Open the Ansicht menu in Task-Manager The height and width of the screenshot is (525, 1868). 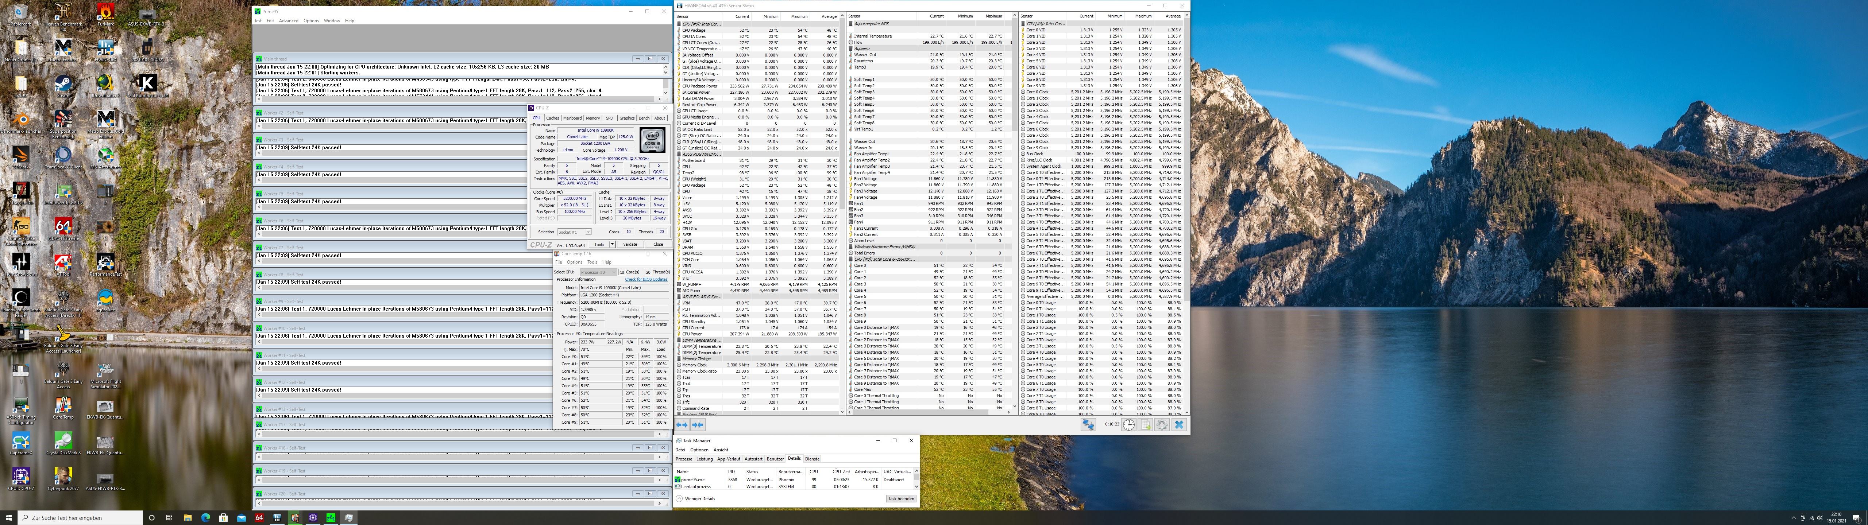(721, 450)
